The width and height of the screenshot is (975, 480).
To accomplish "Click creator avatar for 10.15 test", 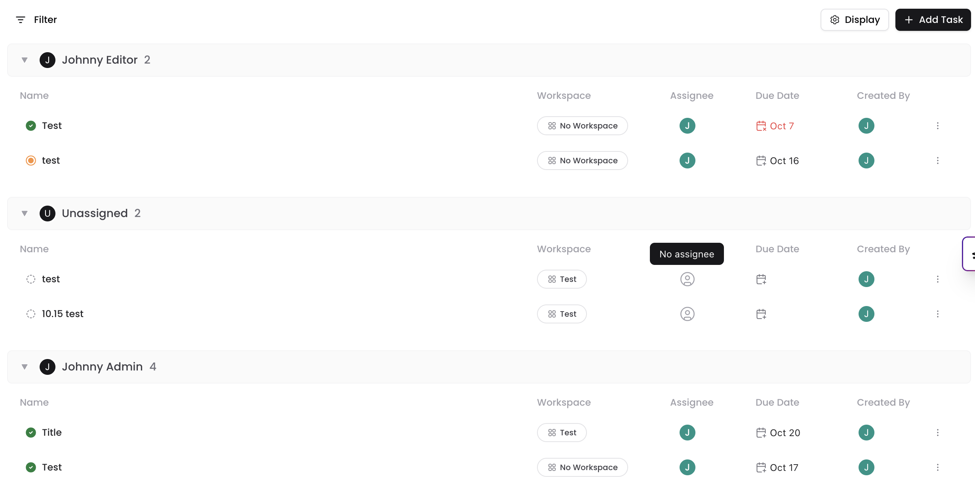I will pyautogui.click(x=866, y=314).
